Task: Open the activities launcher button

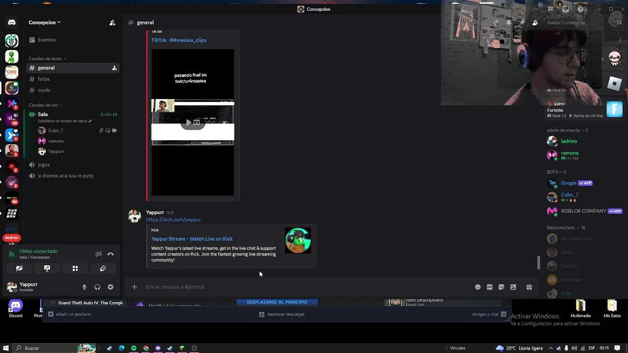Action: click(75, 269)
